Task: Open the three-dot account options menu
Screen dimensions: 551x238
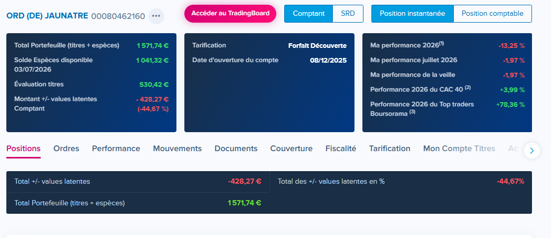Action: tap(156, 16)
